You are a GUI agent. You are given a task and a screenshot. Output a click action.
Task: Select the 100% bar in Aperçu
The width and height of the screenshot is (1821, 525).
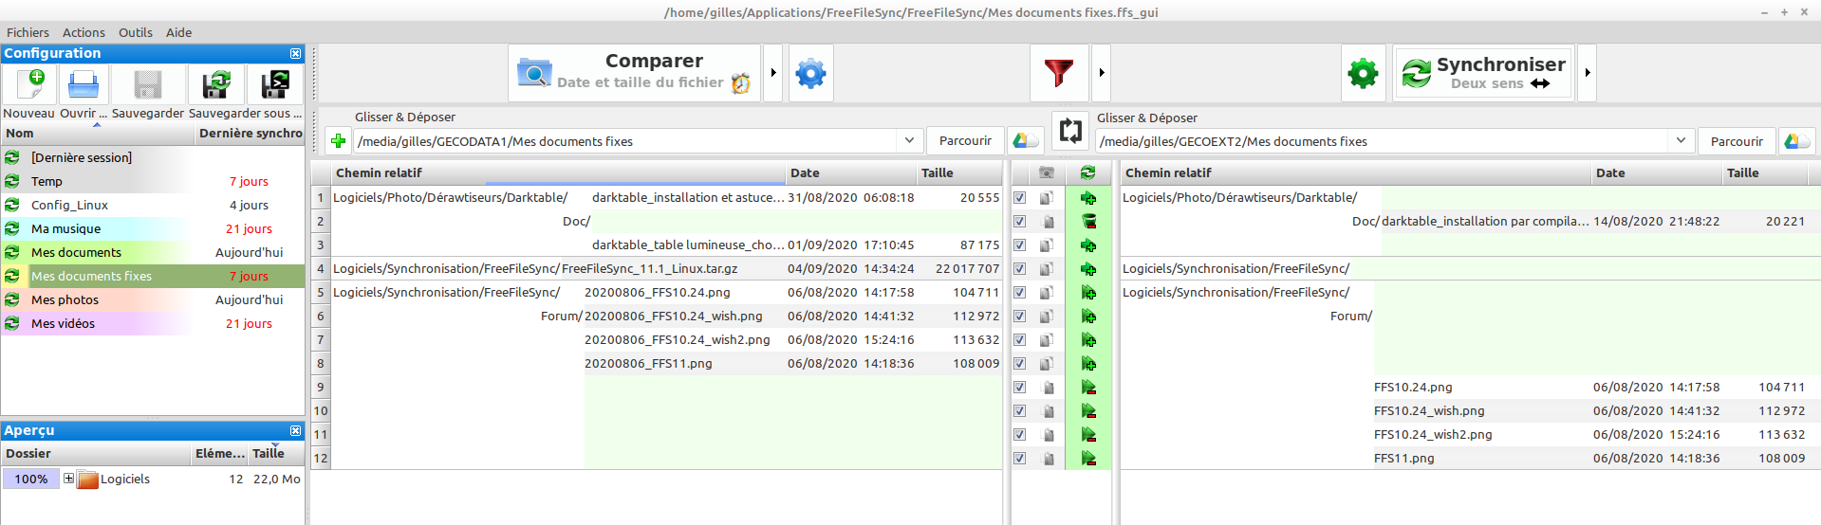tap(30, 480)
